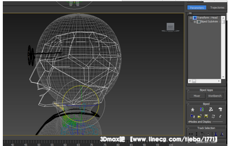The height and width of the screenshot is (146, 229).
Task: Toggle the Symmetrical track selection figure
Action: (216, 134)
